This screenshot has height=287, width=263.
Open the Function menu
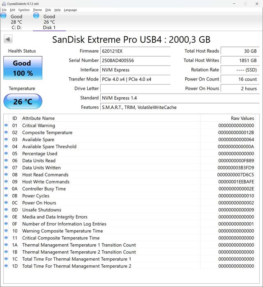[x=24, y=10]
